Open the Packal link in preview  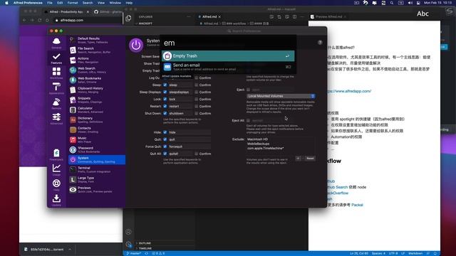[x=357, y=205]
